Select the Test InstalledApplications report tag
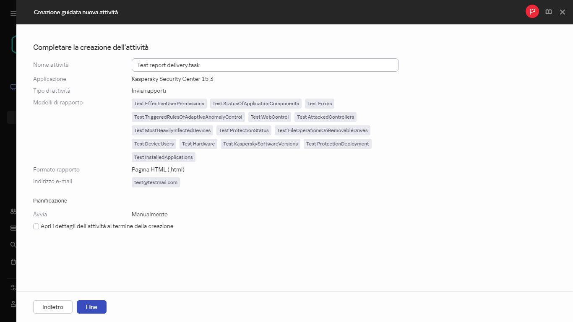573x322 pixels. pyautogui.click(x=164, y=157)
